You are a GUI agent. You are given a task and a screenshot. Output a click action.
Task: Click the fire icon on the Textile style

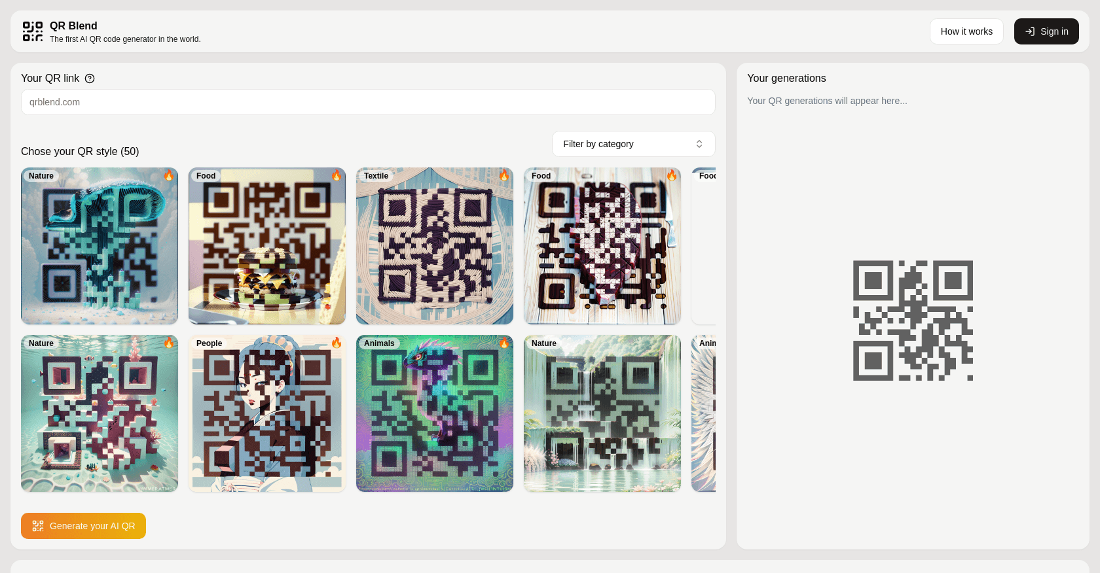[x=504, y=175]
